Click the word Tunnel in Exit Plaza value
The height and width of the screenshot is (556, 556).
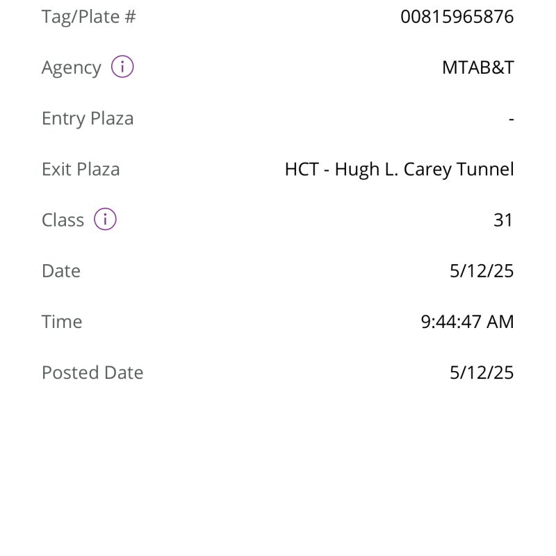point(485,169)
